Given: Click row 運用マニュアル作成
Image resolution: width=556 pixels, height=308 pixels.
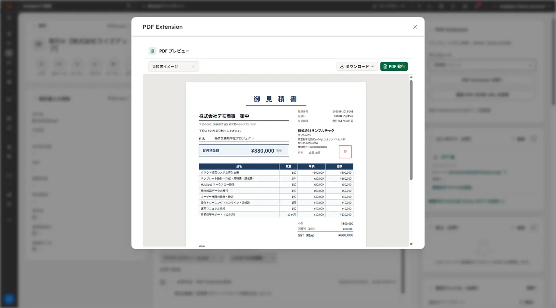Looking at the screenshot, I should (x=276, y=209).
